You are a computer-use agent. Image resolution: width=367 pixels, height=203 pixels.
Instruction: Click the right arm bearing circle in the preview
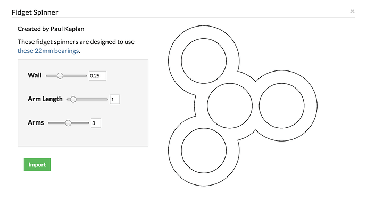pyautogui.click(x=281, y=105)
